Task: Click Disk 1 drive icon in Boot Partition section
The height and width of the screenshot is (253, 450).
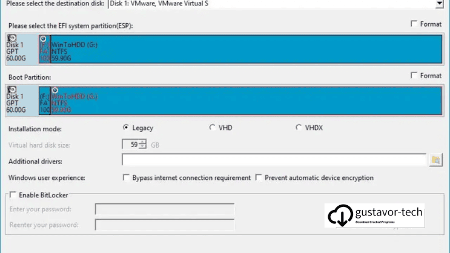Action: (12, 90)
